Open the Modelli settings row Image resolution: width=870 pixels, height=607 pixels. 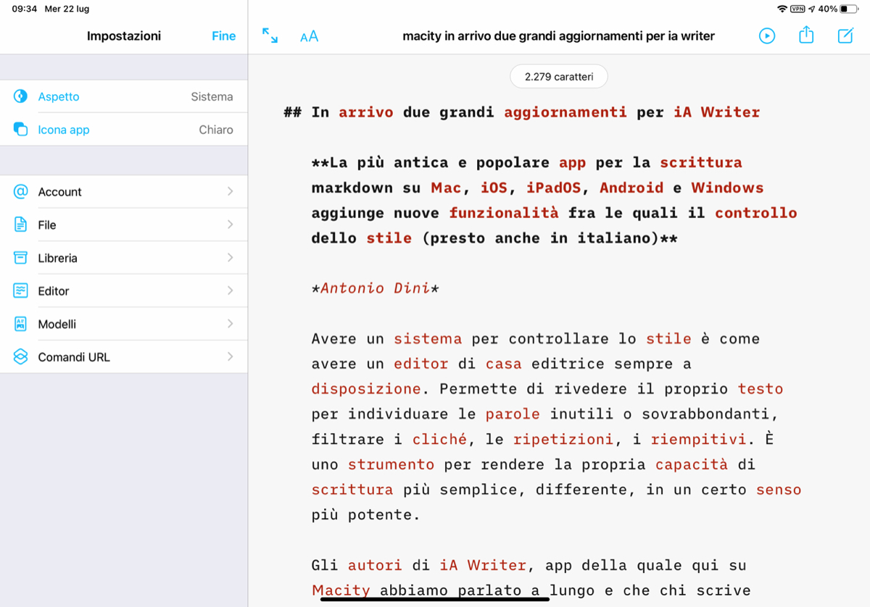tap(123, 324)
